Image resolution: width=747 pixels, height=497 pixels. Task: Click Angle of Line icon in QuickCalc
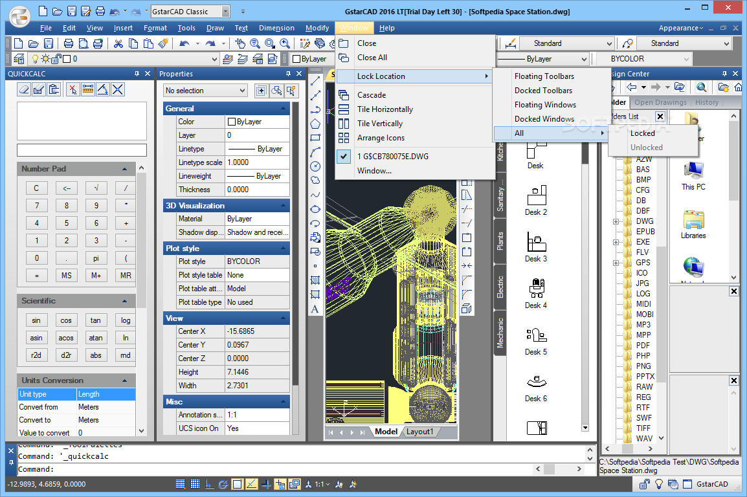click(102, 89)
